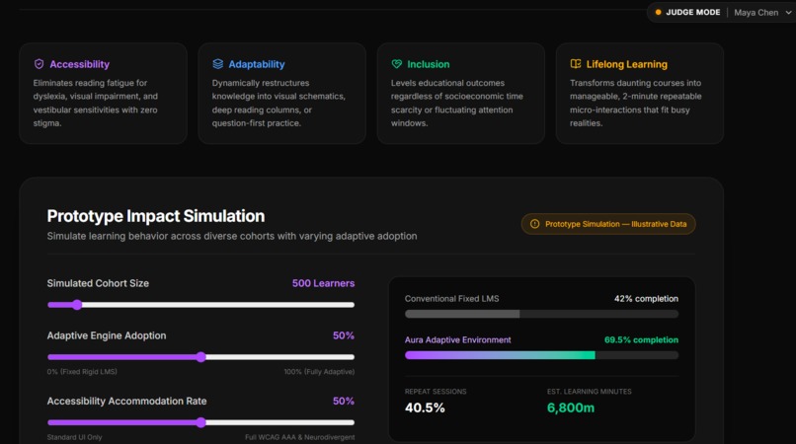The image size is (796, 444).
Task: Click the 100% (Fully Adaptive) label
Action: tap(319, 371)
